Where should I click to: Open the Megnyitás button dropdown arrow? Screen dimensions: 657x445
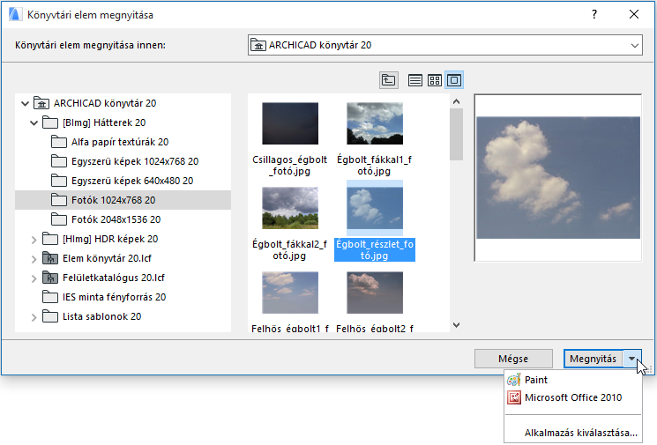[x=631, y=359]
